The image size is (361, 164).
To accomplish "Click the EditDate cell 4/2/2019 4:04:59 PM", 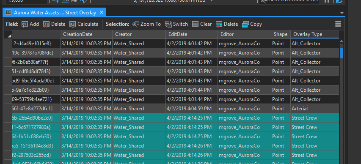I will pyautogui.click(x=192, y=108).
